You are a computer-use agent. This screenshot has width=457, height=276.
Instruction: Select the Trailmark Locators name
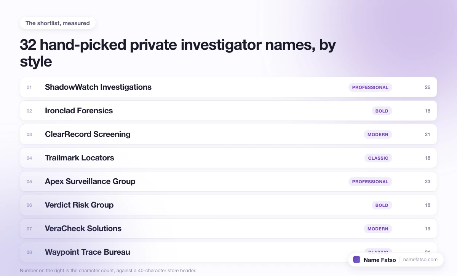tap(80, 158)
